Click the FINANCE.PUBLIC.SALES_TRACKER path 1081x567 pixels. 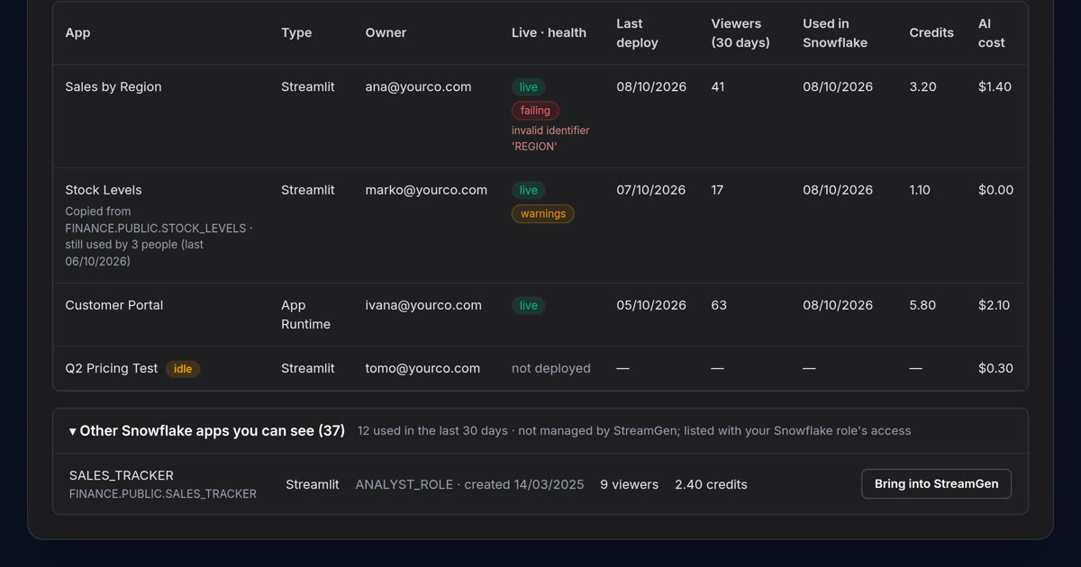pyautogui.click(x=162, y=494)
